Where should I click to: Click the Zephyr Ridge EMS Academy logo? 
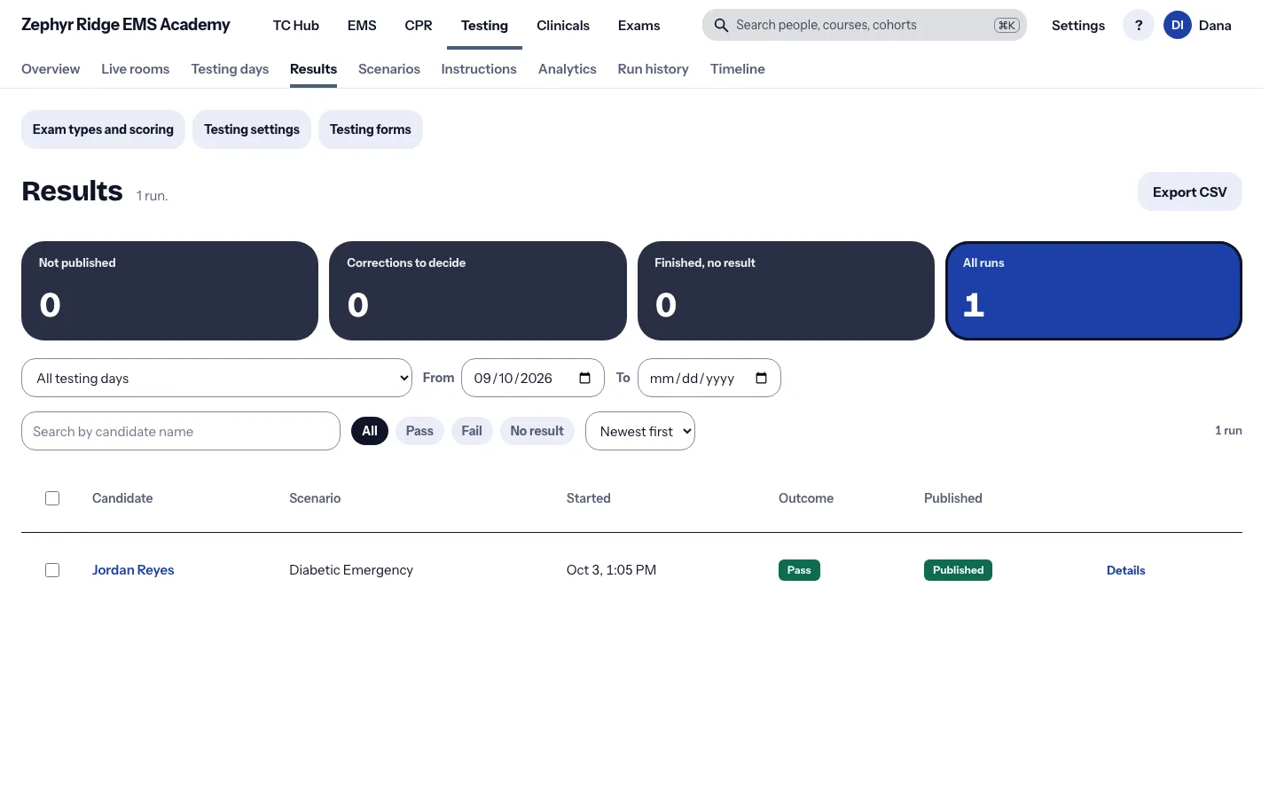(x=126, y=25)
